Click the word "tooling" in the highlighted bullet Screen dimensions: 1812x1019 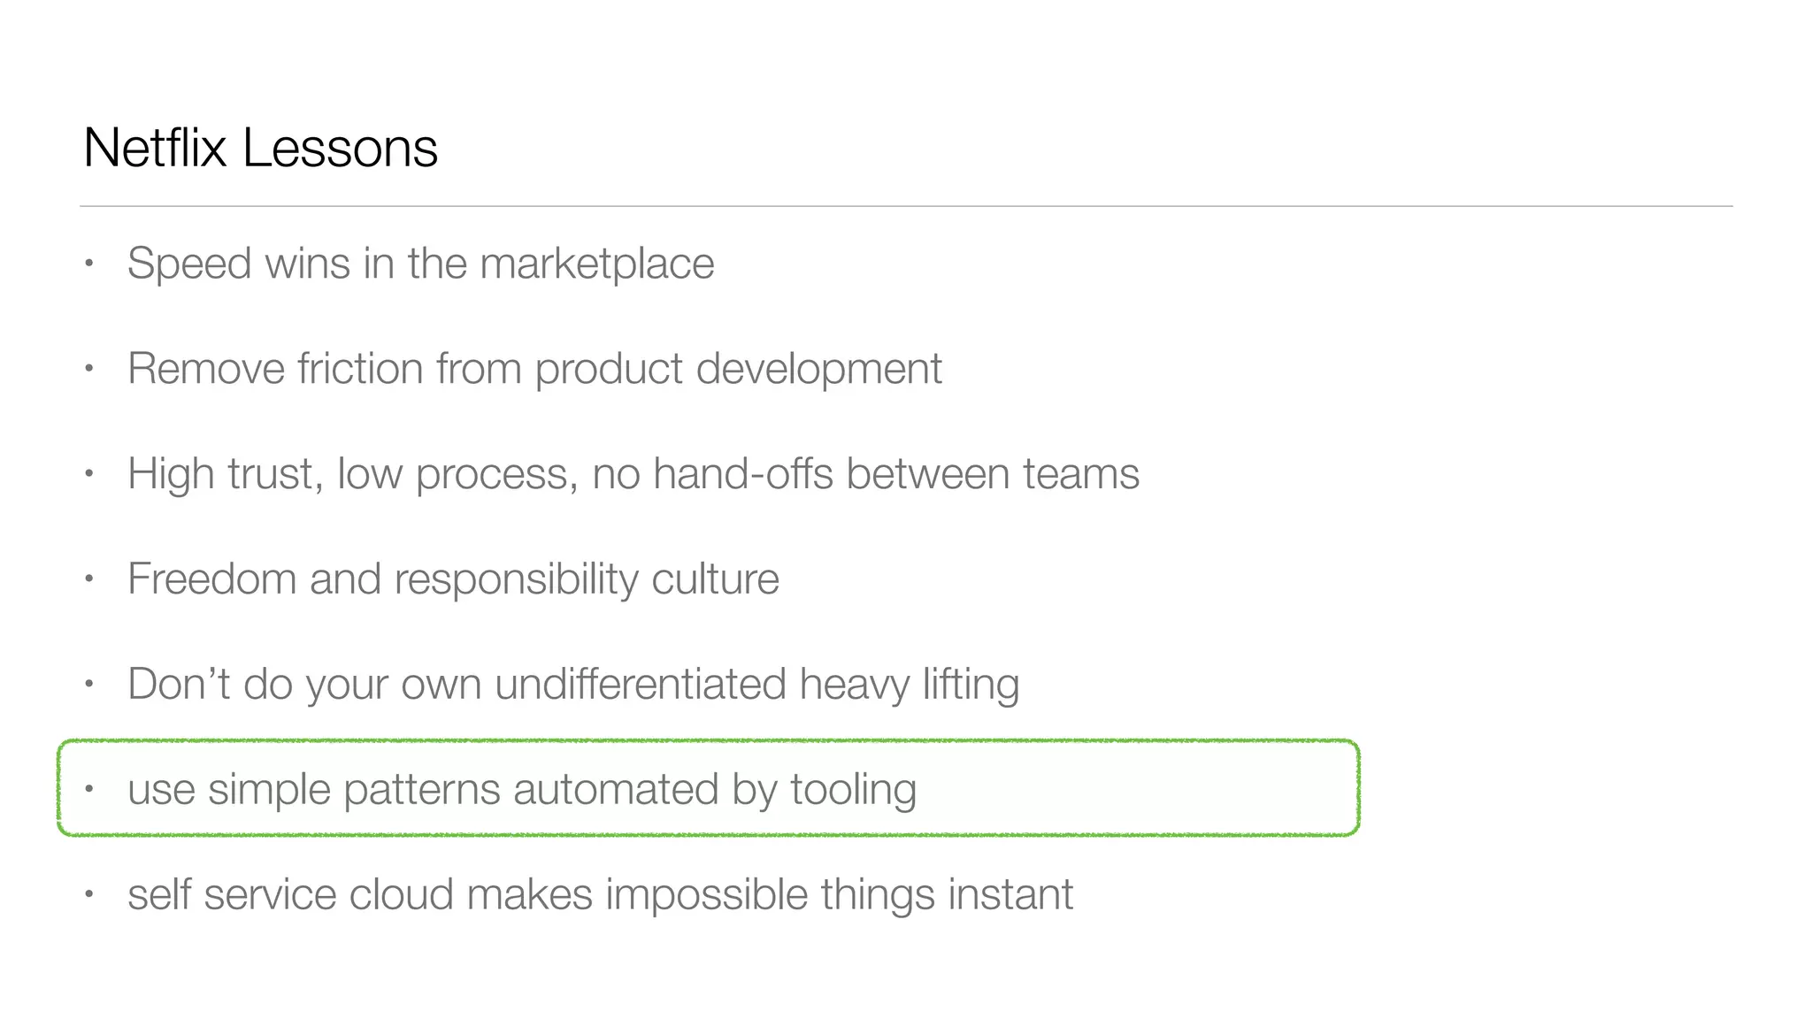[x=853, y=789]
